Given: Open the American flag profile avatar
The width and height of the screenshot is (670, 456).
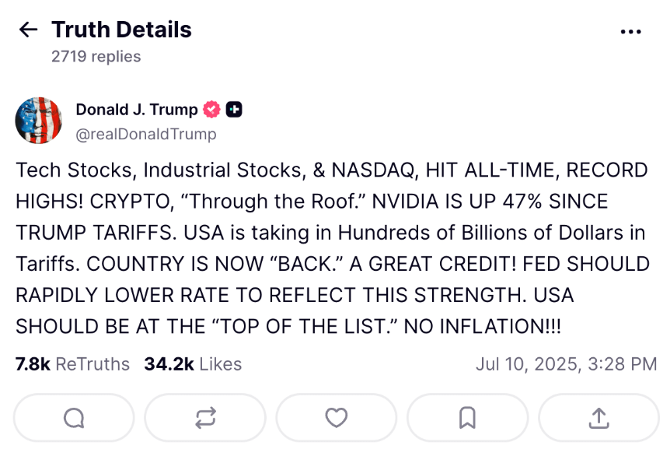Looking at the screenshot, I should point(39,121).
